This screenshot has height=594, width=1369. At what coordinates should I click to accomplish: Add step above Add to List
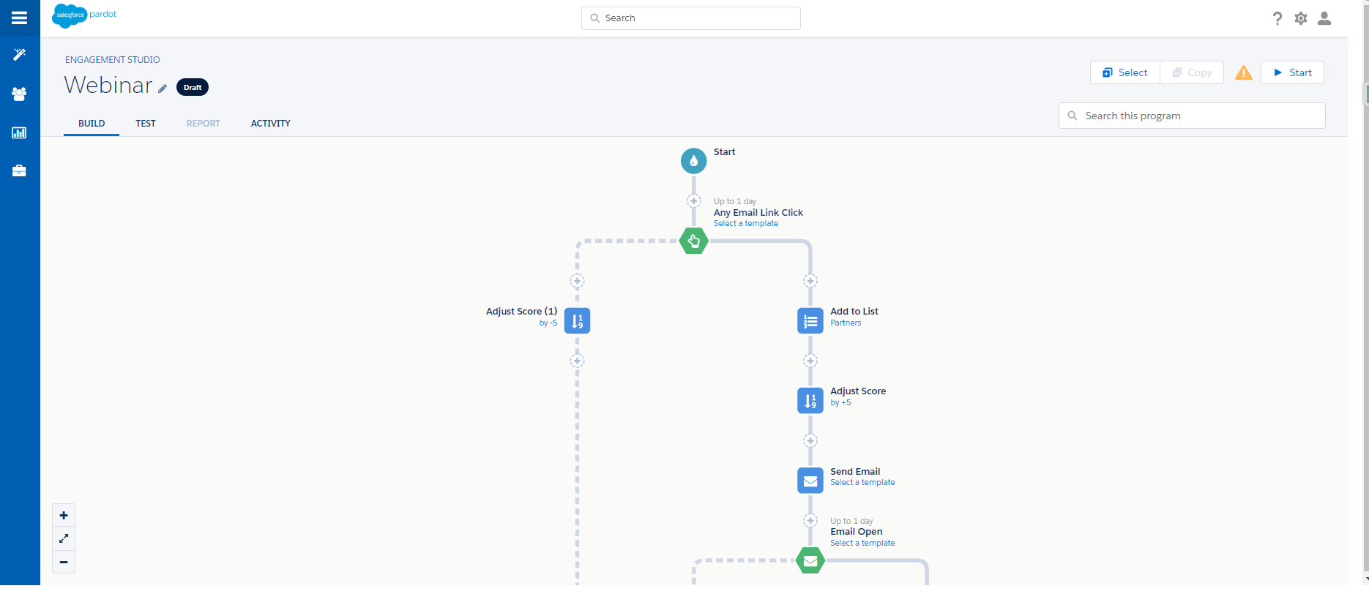click(x=810, y=281)
